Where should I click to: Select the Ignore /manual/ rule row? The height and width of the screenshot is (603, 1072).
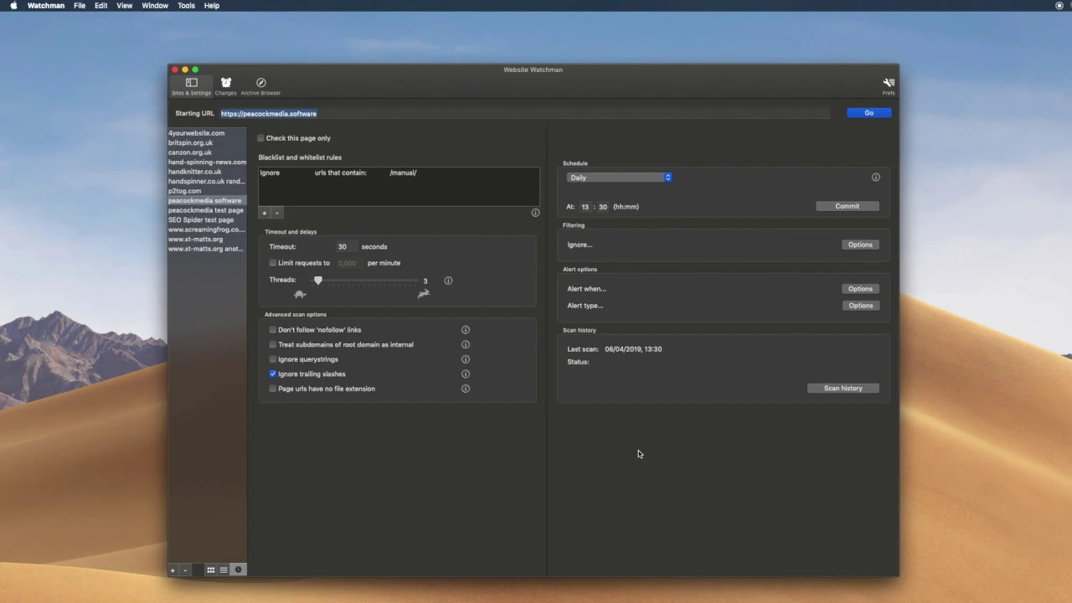tap(399, 173)
